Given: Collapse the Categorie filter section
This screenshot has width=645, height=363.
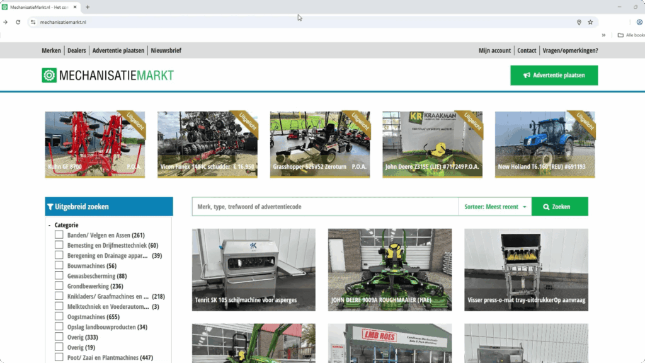Looking at the screenshot, I should pos(50,225).
